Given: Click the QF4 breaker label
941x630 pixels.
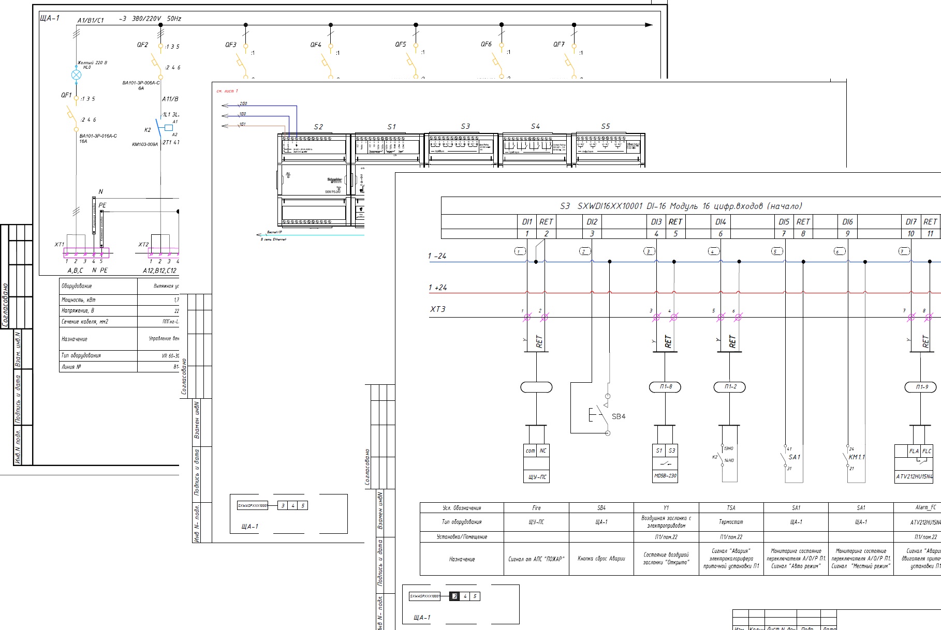Looking at the screenshot, I should click(x=316, y=45).
